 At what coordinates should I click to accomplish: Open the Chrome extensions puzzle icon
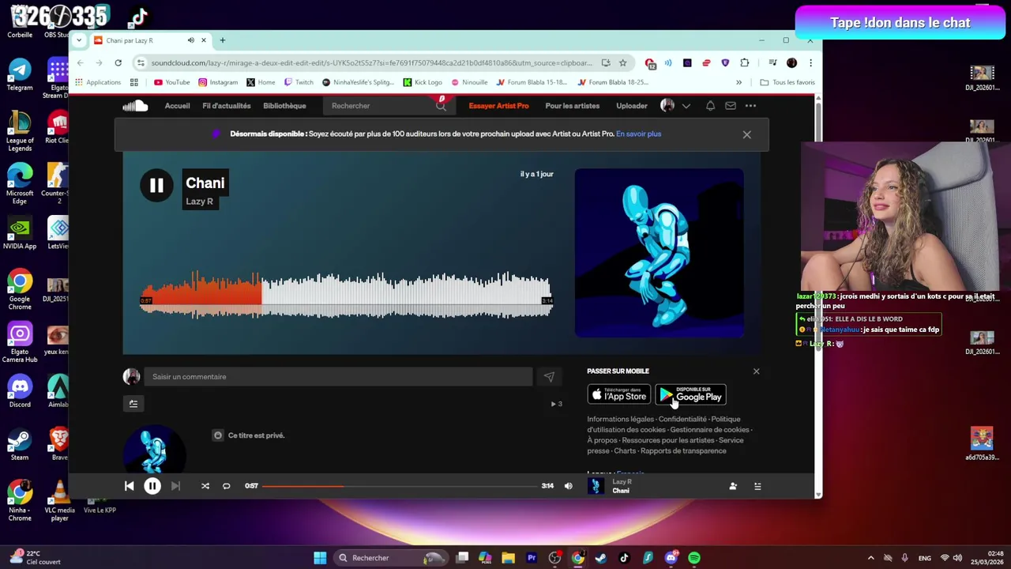tap(744, 62)
